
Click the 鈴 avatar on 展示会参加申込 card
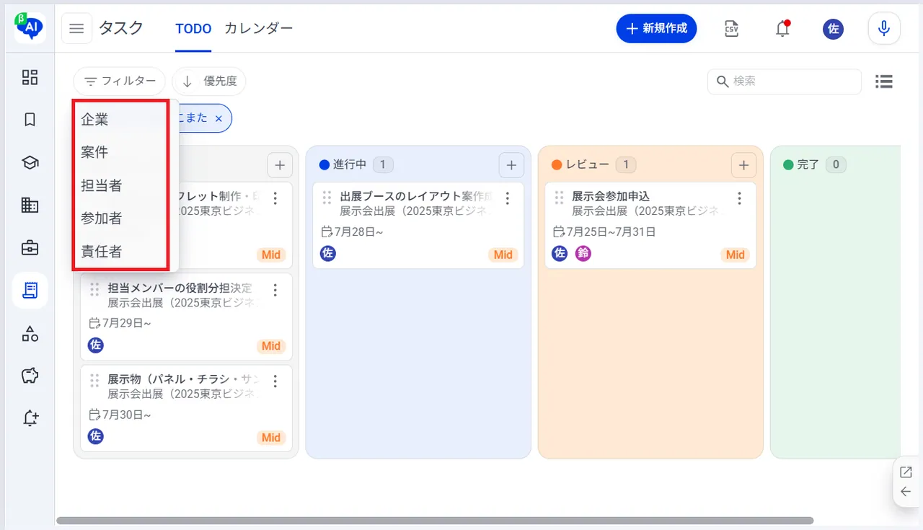point(583,253)
